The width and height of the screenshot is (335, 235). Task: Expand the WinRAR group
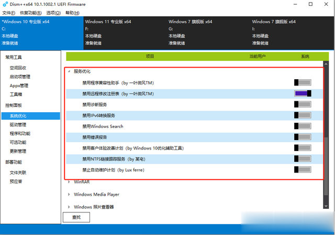69,182
